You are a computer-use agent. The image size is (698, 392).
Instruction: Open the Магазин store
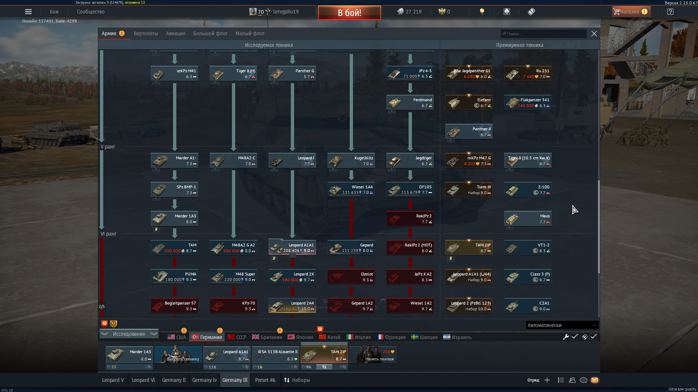[x=631, y=12]
